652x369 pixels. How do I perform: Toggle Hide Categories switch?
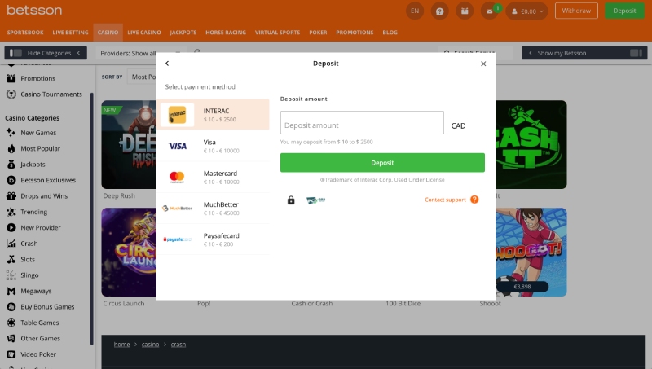(15, 53)
